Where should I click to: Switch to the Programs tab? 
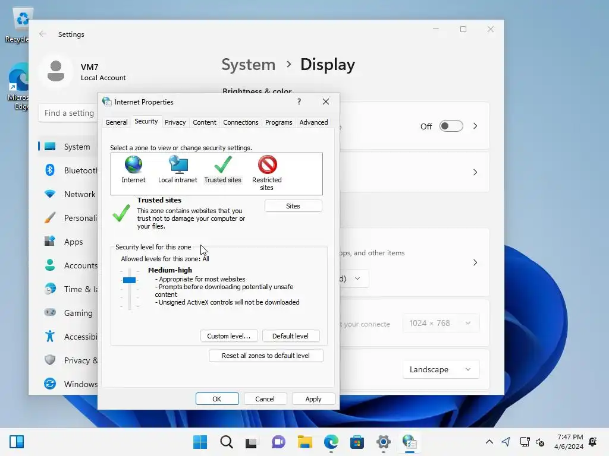278,122
